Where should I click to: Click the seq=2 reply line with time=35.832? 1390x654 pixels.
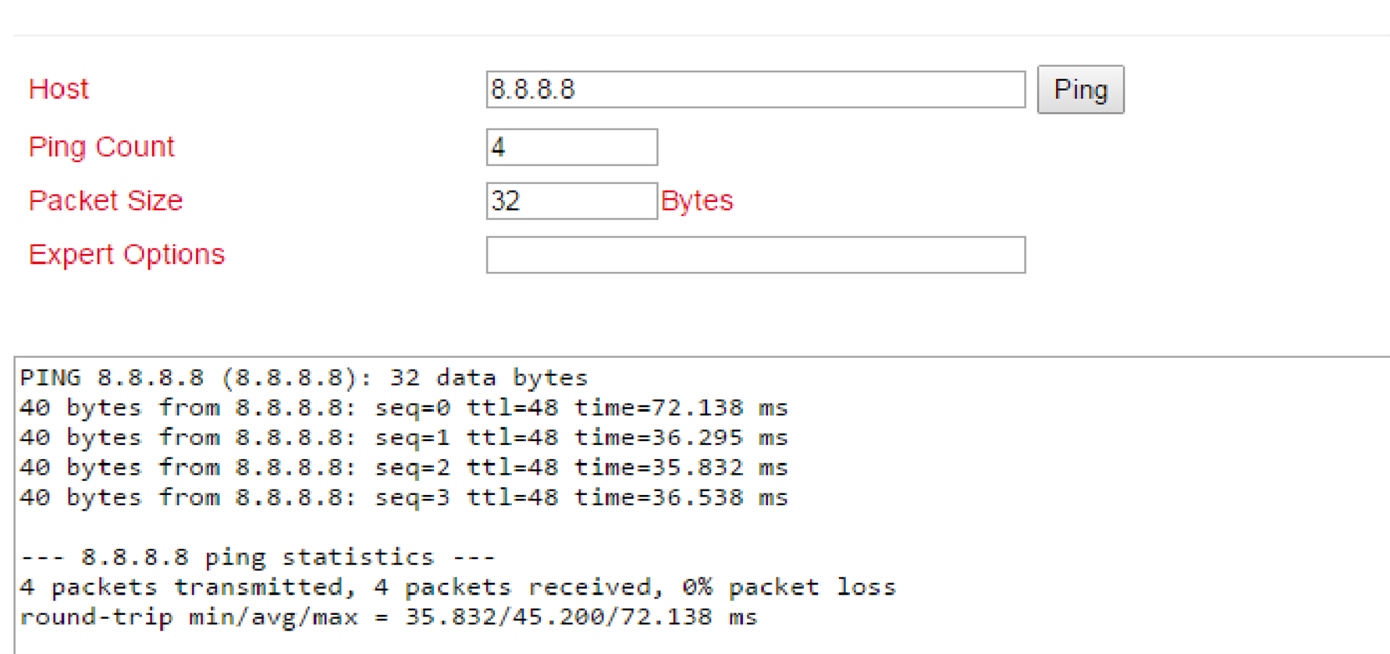403,468
